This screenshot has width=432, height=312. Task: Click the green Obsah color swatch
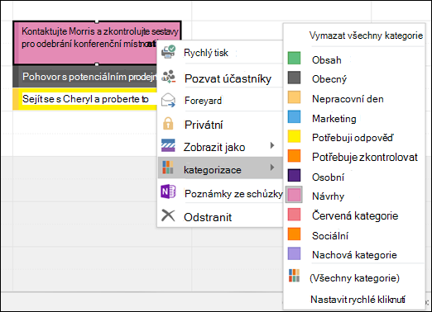click(x=294, y=58)
